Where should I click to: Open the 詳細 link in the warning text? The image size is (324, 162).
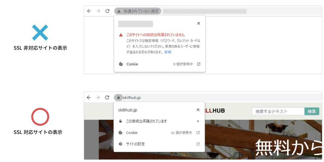click(x=168, y=52)
